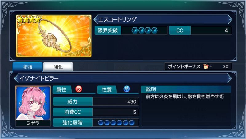Click the 威力 430 stat row
The height and width of the screenshot is (139, 246).
[x=96, y=102]
